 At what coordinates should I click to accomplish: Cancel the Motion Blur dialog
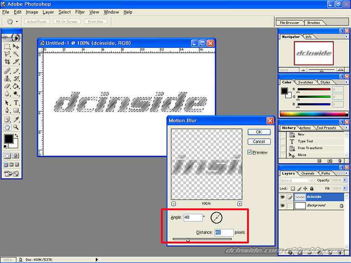click(x=259, y=142)
